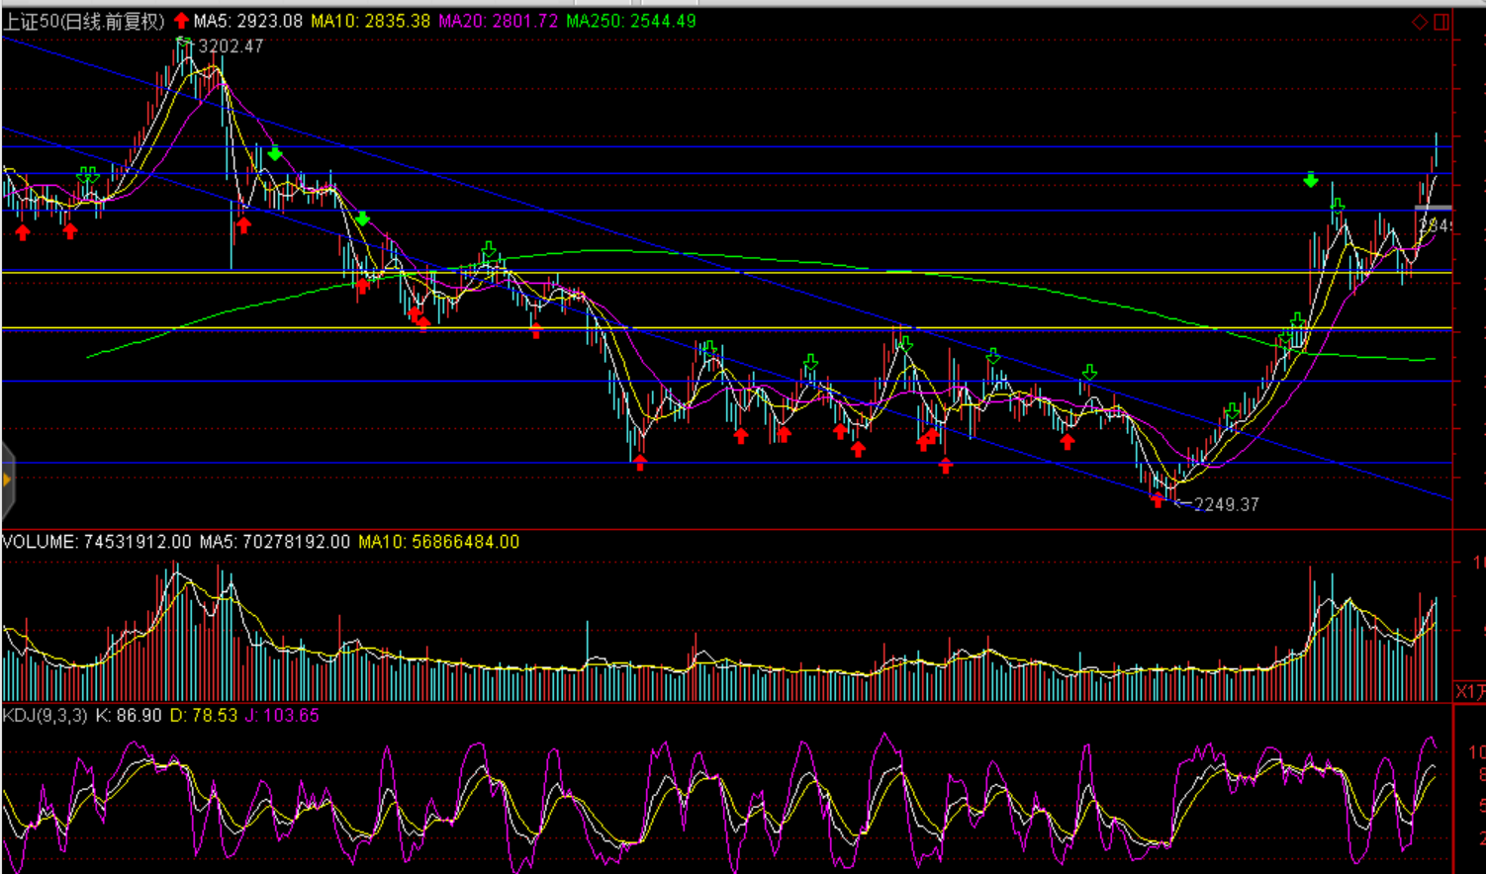Click the magenta MA20 indicator label
The image size is (1486, 874).
point(498,21)
